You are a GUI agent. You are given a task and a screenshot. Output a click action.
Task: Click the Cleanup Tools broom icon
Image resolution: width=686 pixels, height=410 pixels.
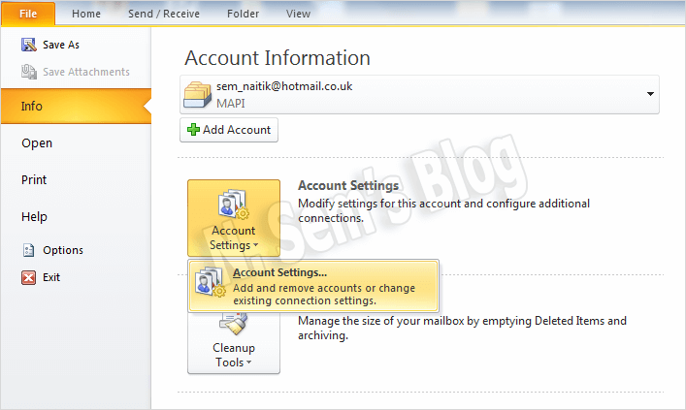pos(234,325)
